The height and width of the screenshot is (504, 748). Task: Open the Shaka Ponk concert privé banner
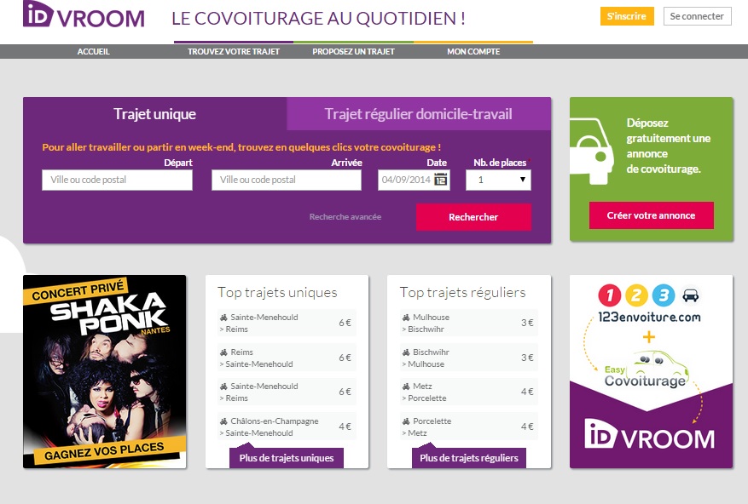(104, 371)
